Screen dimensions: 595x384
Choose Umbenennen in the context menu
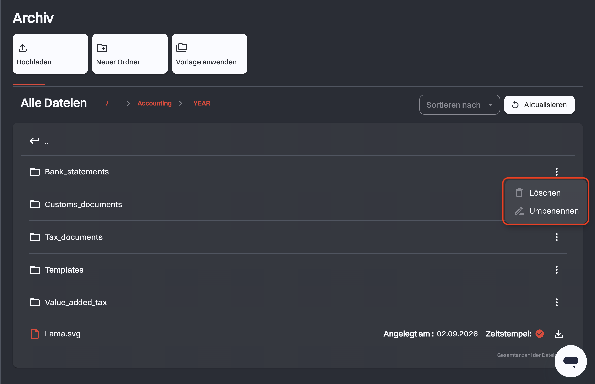(x=546, y=211)
